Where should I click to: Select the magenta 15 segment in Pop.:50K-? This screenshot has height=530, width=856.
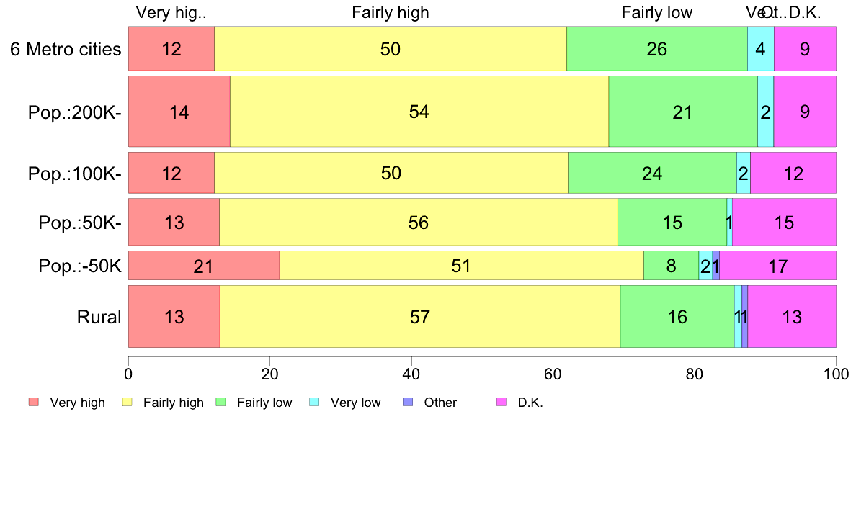(x=784, y=222)
